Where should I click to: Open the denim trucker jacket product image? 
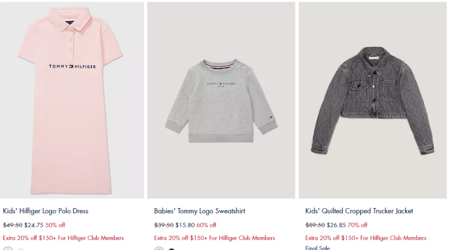coord(373,100)
